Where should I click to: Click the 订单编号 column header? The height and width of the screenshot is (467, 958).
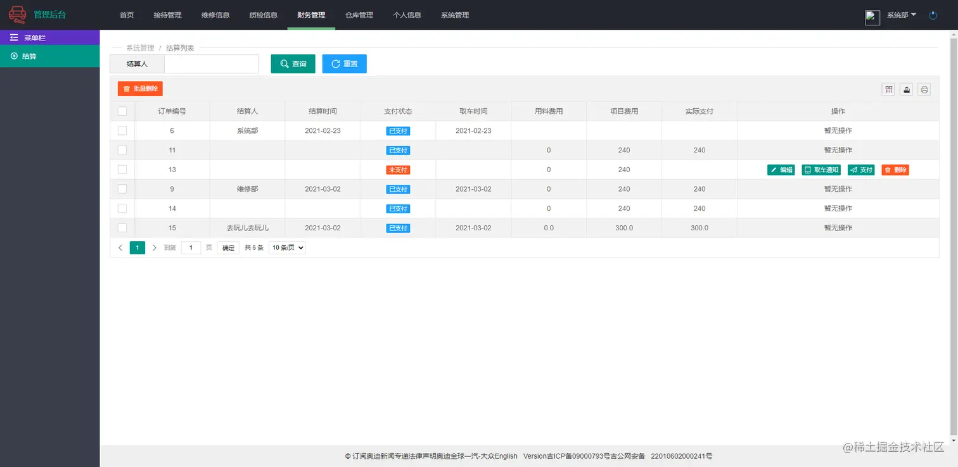pyautogui.click(x=172, y=111)
